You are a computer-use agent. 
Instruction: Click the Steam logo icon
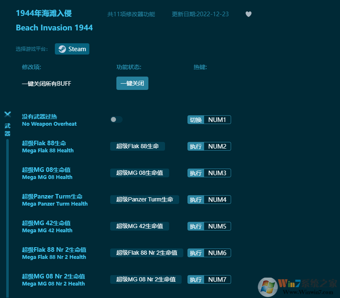tap(62, 49)
